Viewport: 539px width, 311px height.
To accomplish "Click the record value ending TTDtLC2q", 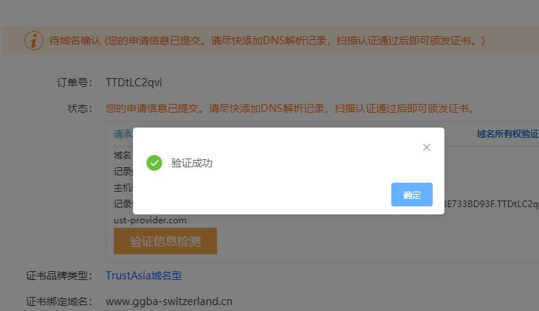I will pyautogui.click(x=491, y=204).
